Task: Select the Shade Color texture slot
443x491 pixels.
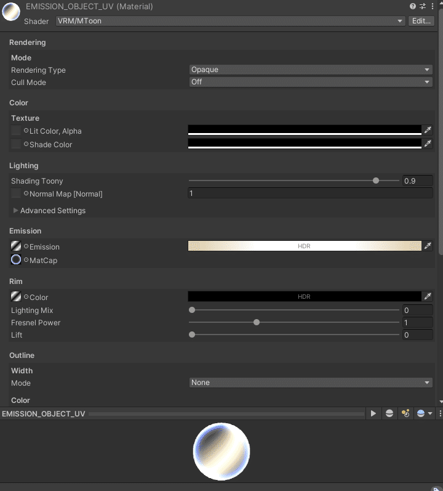Action: pyautogui.click(x=16, y=144)
